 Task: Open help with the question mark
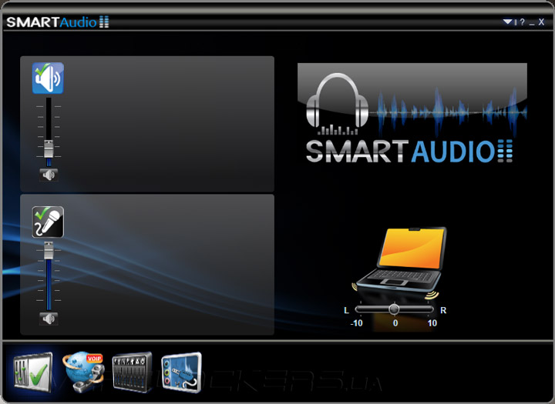click(x=522, y=22)
